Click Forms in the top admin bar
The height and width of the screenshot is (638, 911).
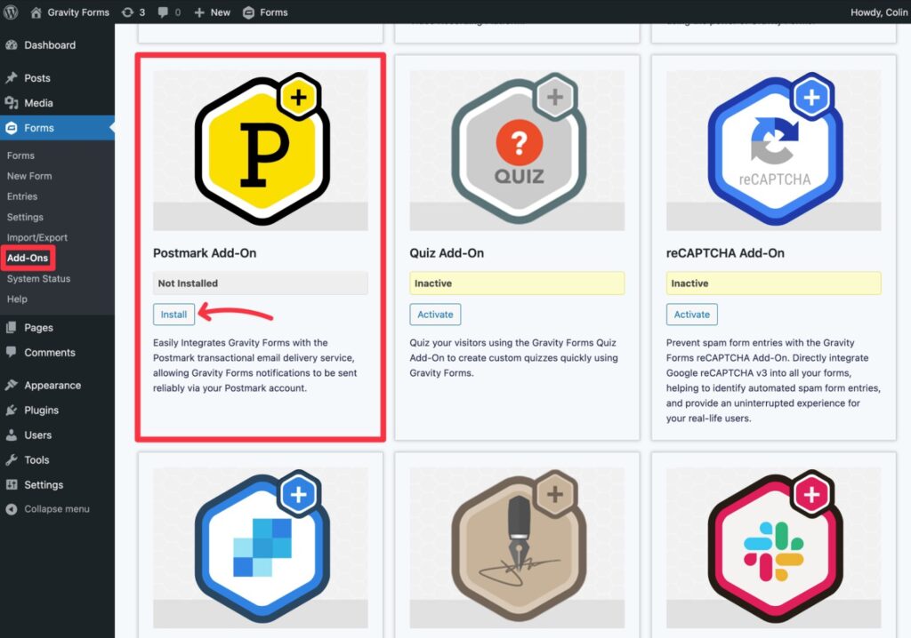(264, 12)
